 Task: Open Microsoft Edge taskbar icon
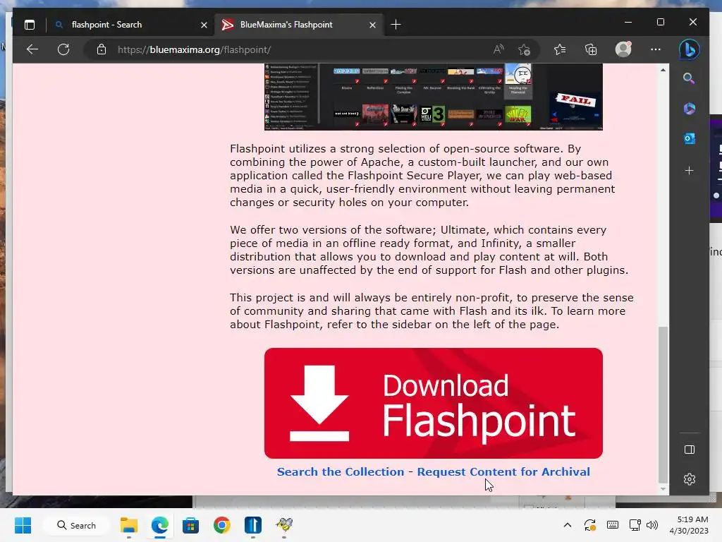coord(160,525)
